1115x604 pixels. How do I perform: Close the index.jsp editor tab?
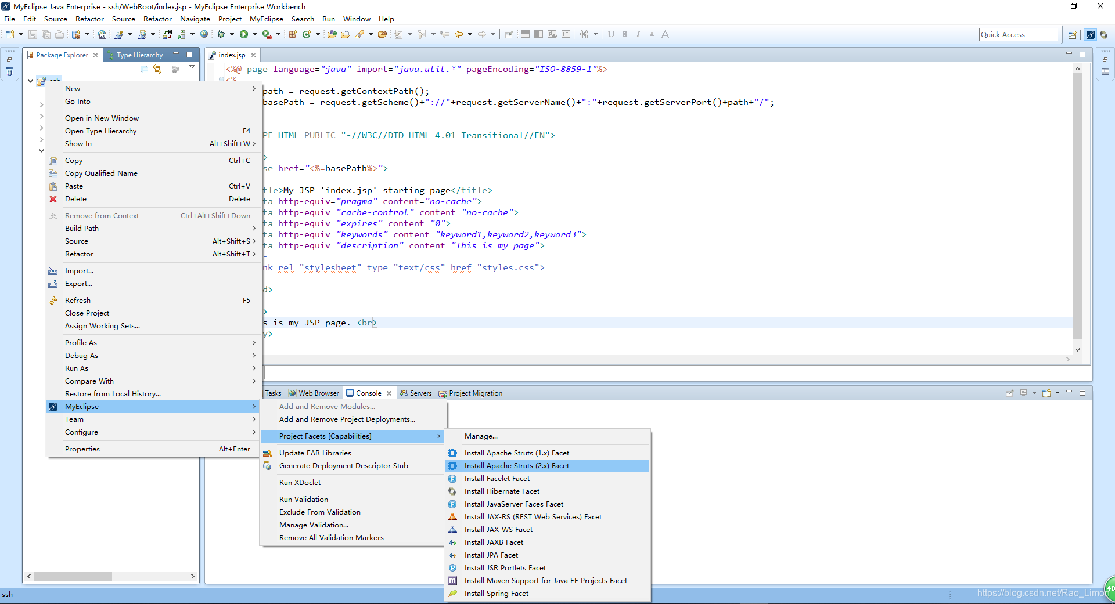253,55
